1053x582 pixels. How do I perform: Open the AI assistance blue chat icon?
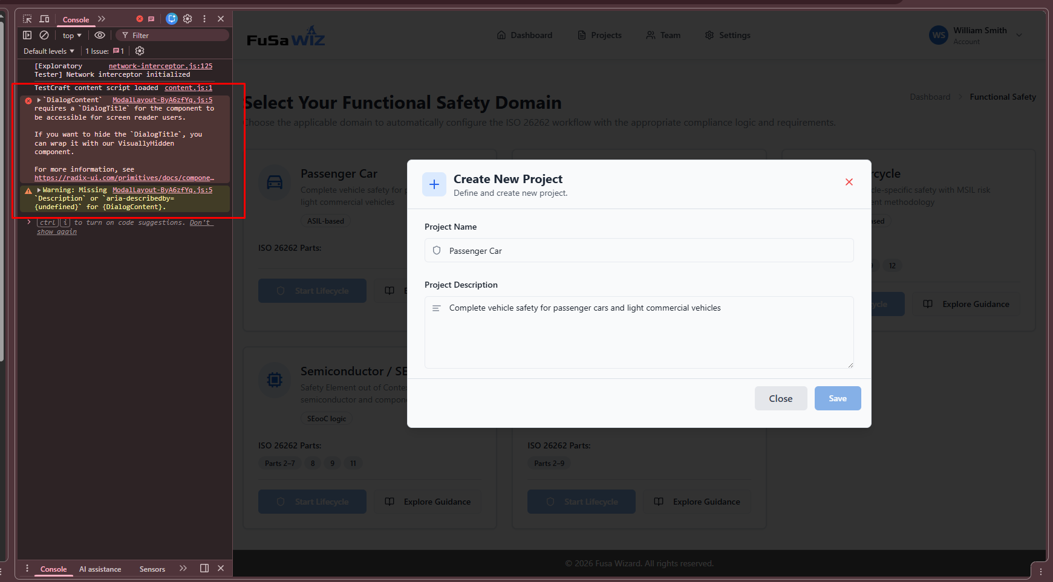(x=172, y=19)
